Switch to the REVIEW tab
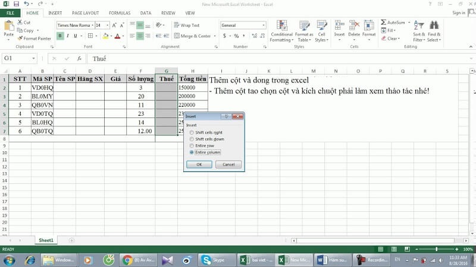Viewport: 476px width, 267px height. click(168, 13)
